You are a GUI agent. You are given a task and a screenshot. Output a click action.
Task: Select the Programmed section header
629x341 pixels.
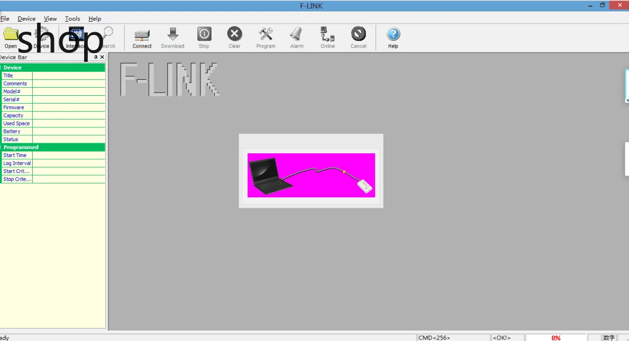(x=52, y=148)
